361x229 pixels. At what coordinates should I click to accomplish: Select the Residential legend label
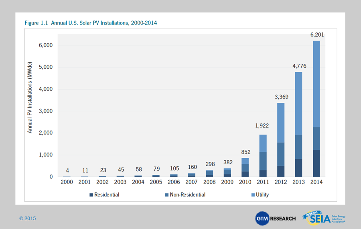click(x=107, y=195)
